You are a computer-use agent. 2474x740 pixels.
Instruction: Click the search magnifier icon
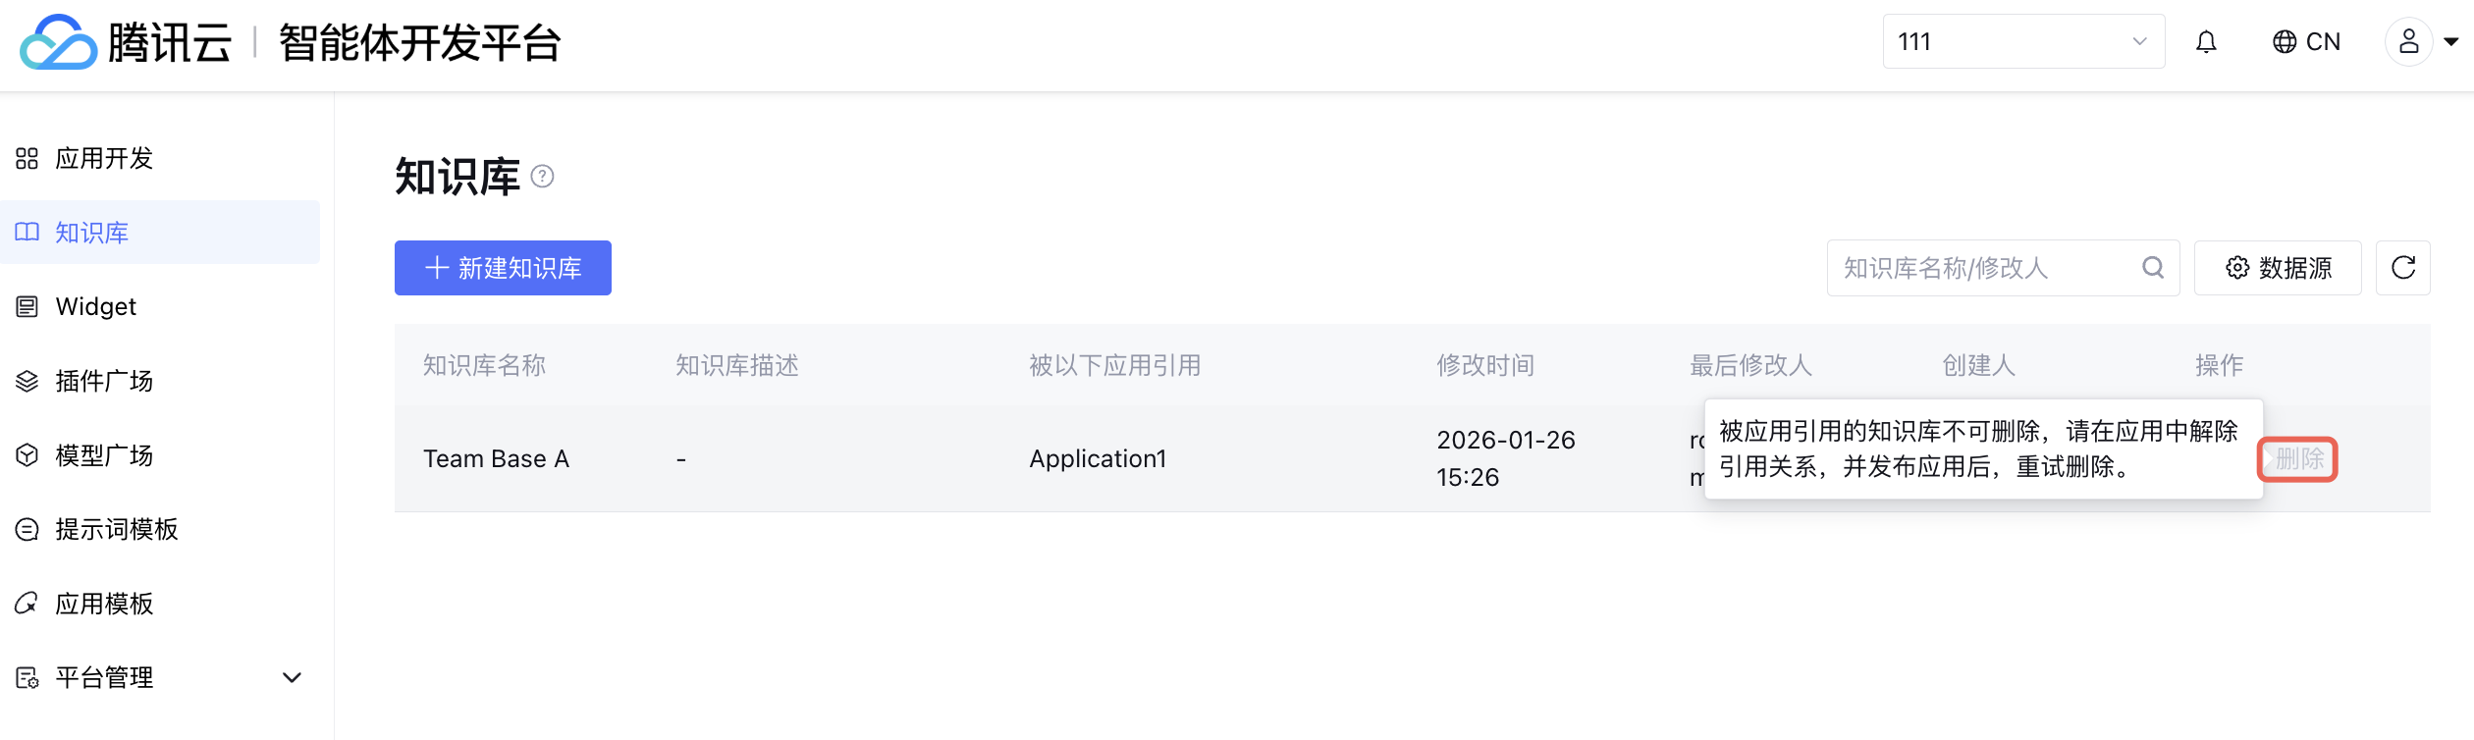(2153, 268)
